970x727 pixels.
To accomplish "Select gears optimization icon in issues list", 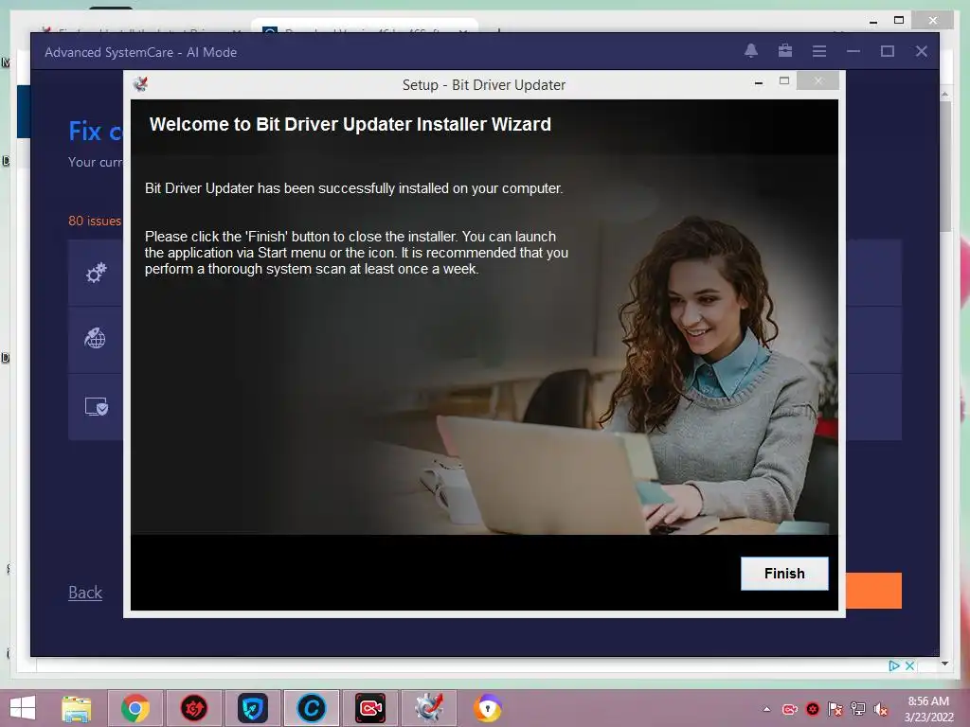I will pos(96,272).
